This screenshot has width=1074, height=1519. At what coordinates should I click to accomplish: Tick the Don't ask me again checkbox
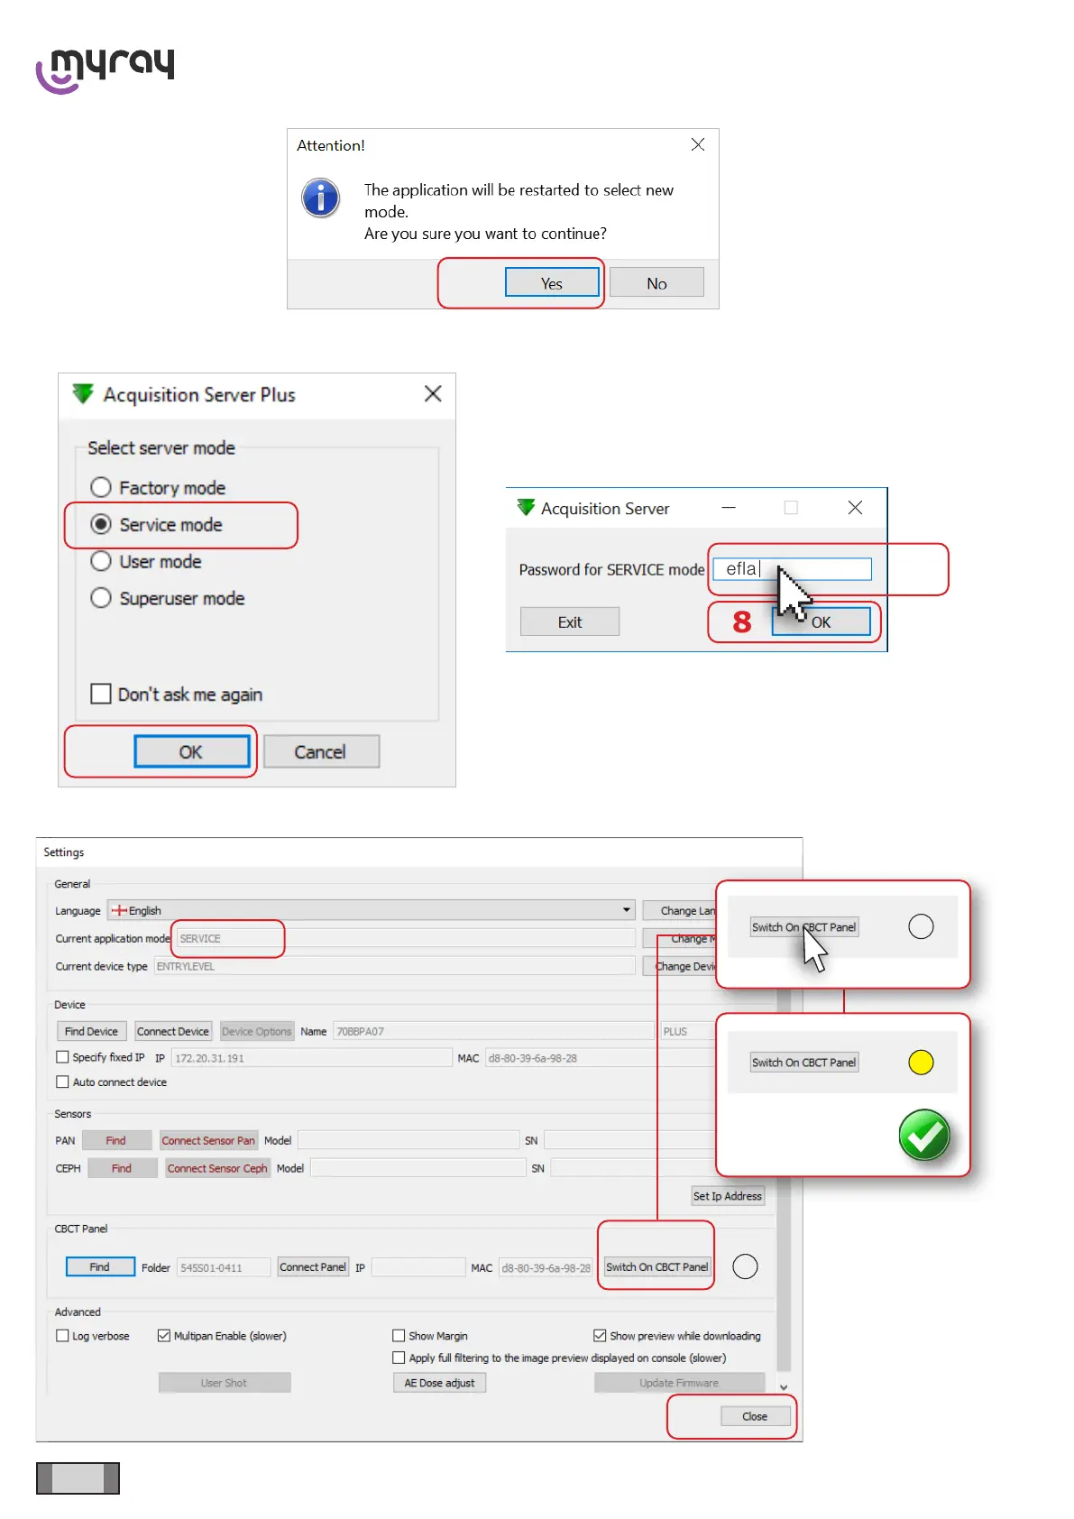tap(101, 694)
